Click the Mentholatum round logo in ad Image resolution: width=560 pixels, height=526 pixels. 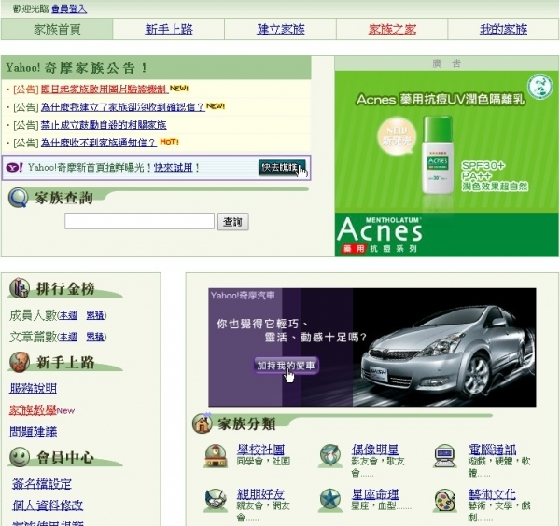coord(539,87)
